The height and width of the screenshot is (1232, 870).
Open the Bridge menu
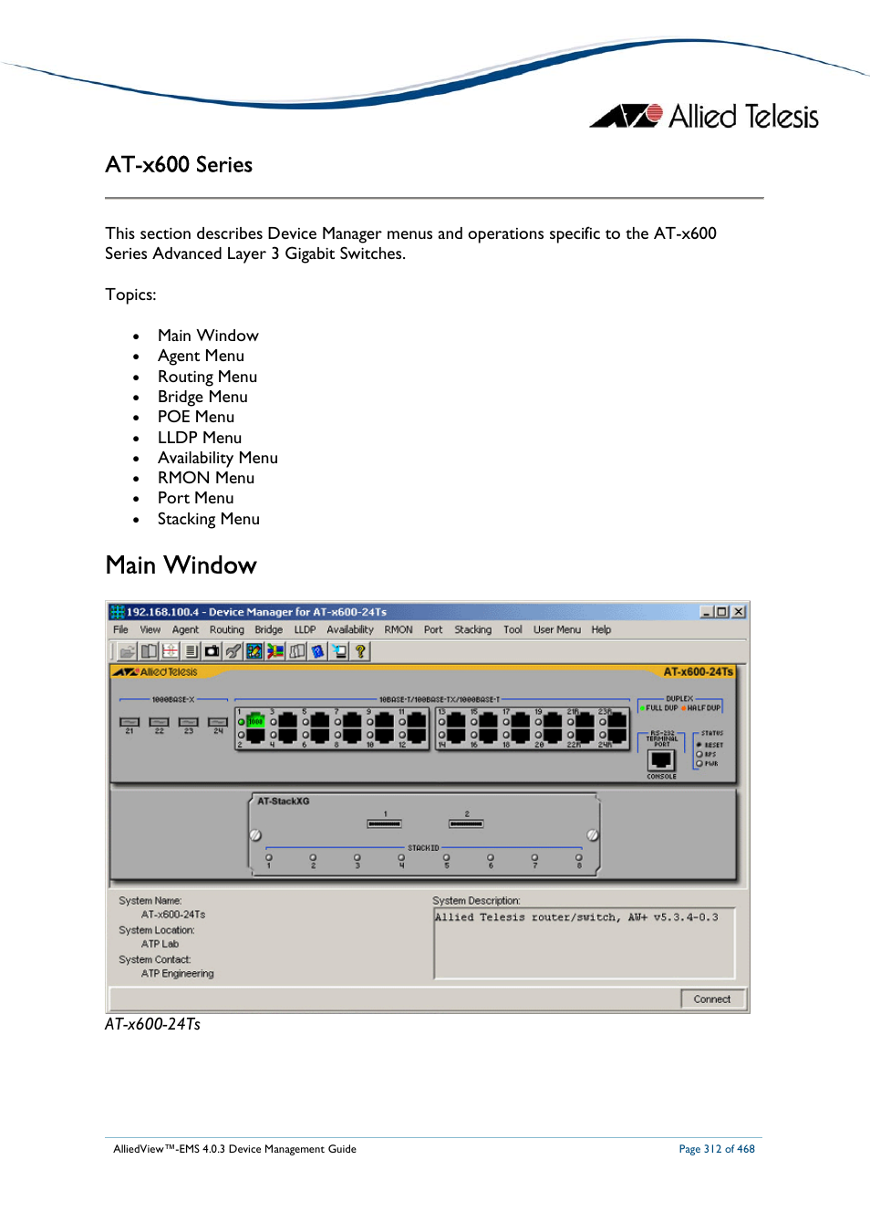coord(269,630)
